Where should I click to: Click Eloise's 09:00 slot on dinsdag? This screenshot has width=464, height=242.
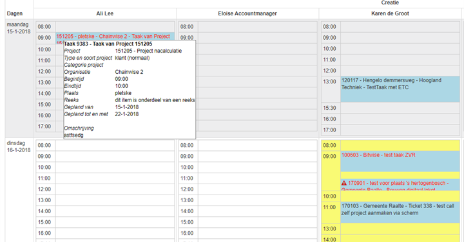coord(257,156)
